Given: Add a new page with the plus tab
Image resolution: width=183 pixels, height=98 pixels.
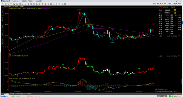Looking at the screenshot, I should point(33,94).
